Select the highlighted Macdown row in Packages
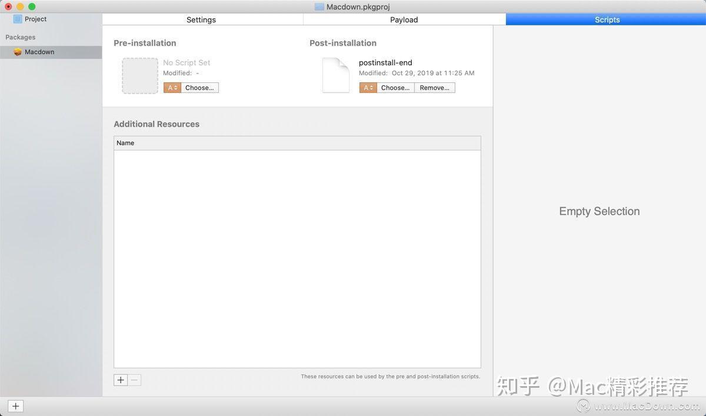Screen dimensions: 706x416 [50, 52]
